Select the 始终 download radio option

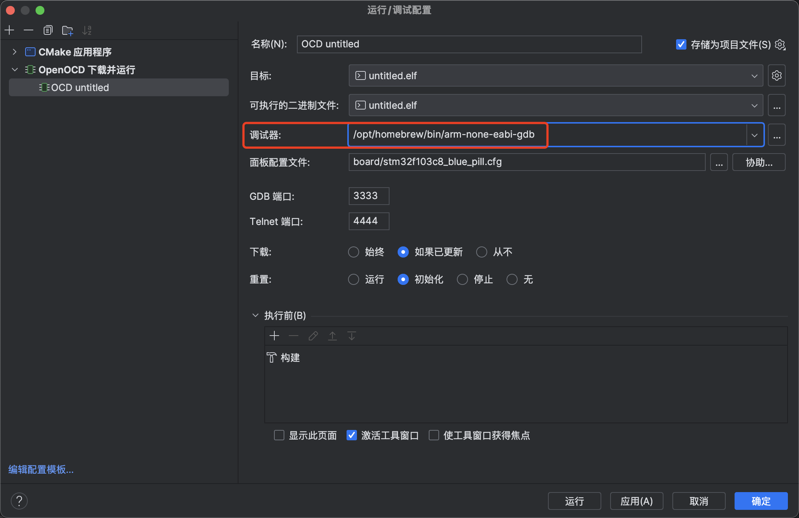[354, 252]
